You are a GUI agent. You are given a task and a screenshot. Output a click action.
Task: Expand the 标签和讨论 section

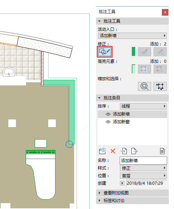(x=132, y=201)
